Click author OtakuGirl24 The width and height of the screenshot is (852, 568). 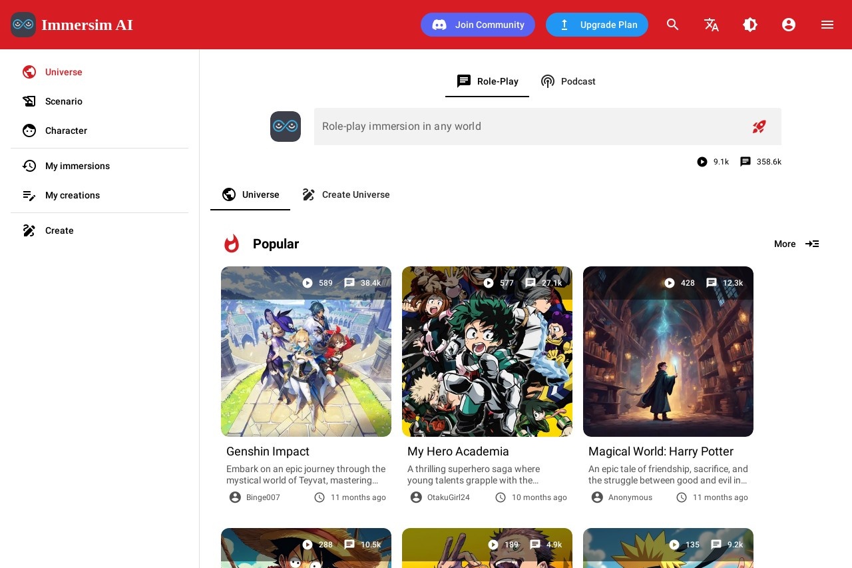pos(449,497)
